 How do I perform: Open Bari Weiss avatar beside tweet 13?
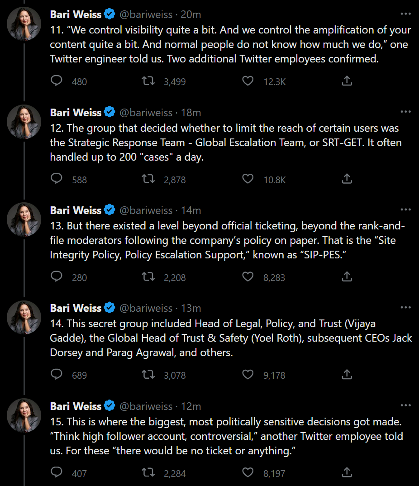[x=24, y=219]
